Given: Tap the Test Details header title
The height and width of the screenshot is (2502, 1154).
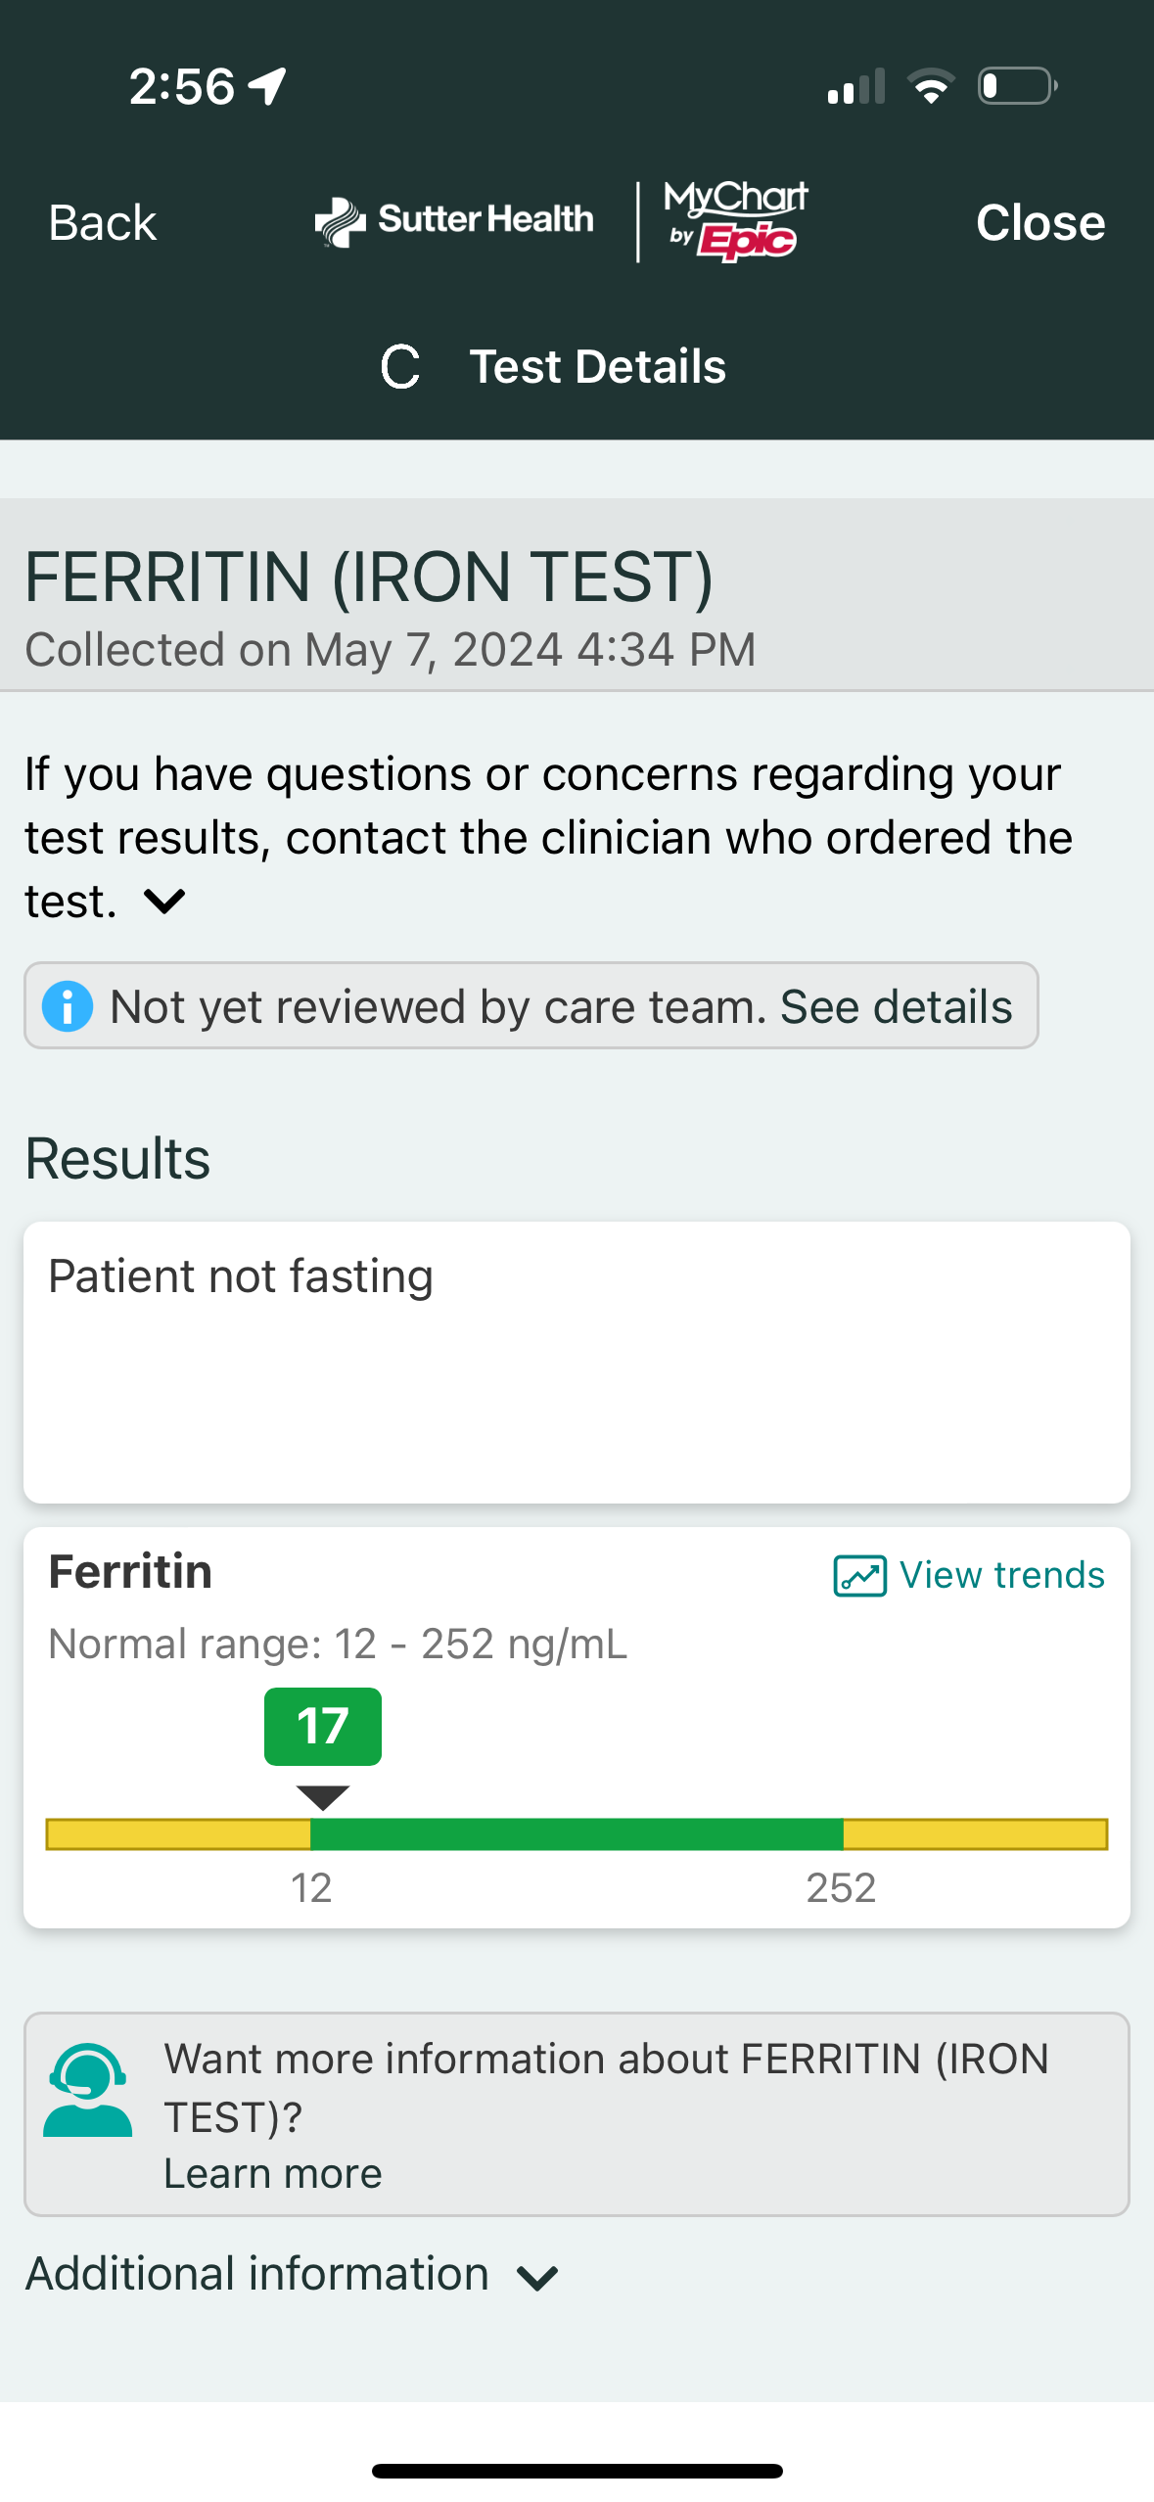Looking at the screenshot, I should tap(597, 367).
